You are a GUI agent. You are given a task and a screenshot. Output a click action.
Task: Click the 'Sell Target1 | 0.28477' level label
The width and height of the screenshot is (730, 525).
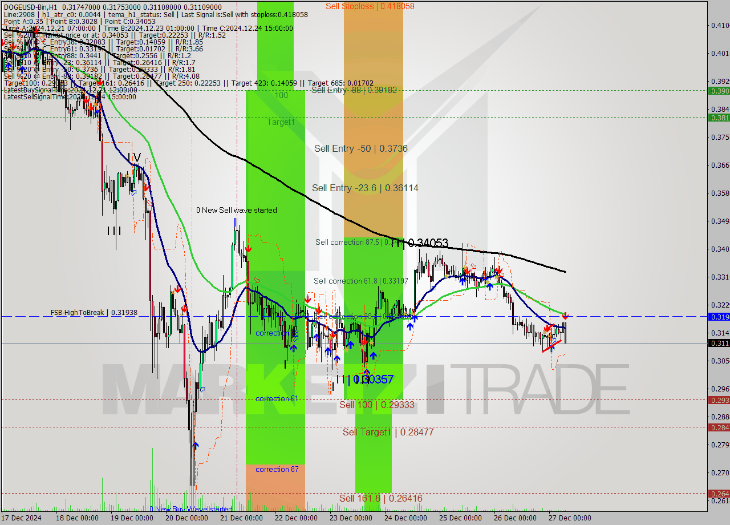click(x=388, y=432)
